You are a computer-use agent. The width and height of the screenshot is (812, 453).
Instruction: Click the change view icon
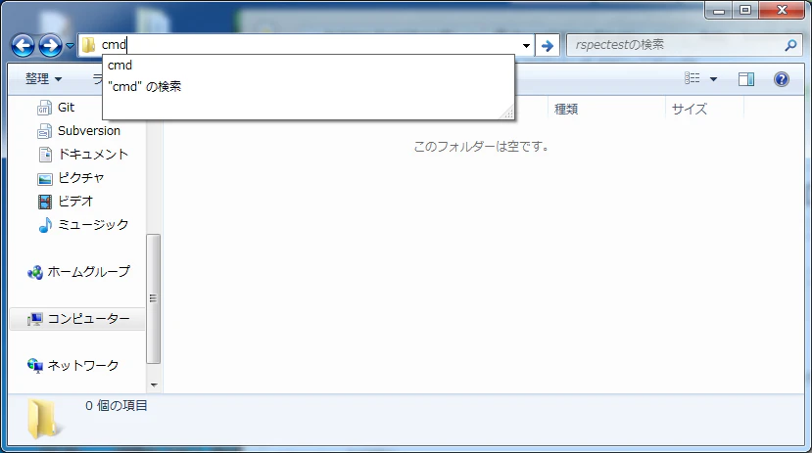(692, 78)
